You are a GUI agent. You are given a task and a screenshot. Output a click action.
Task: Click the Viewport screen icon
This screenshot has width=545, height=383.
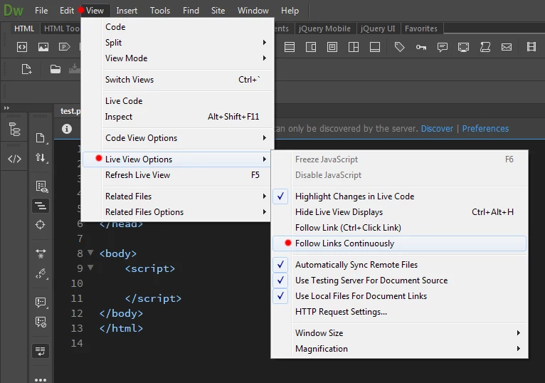pyautogui.click(x=463, y=47)
